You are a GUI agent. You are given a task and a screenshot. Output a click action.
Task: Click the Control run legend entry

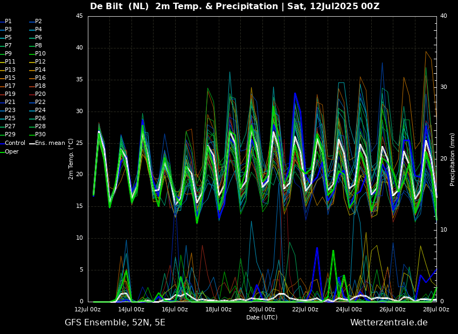click(x=15, y=143)
